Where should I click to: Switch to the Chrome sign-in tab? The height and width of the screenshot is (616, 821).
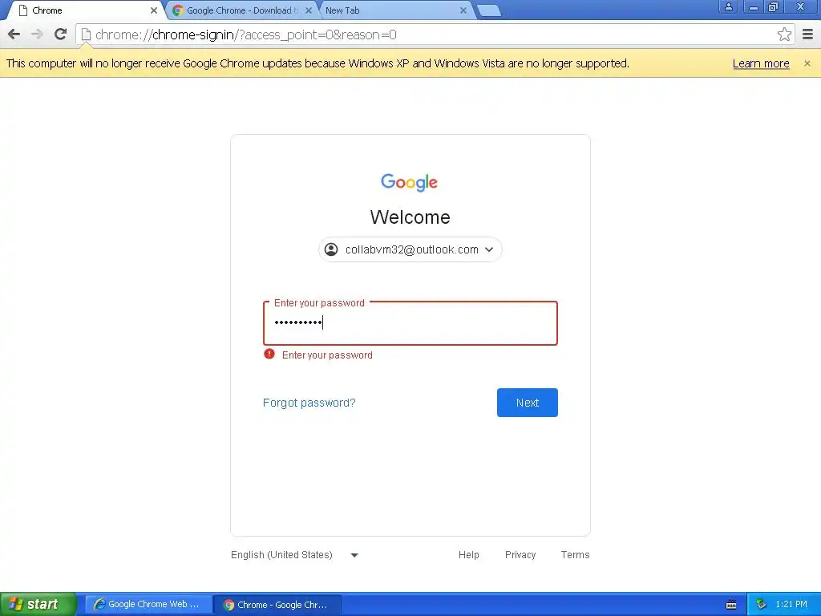click(87, 10)
